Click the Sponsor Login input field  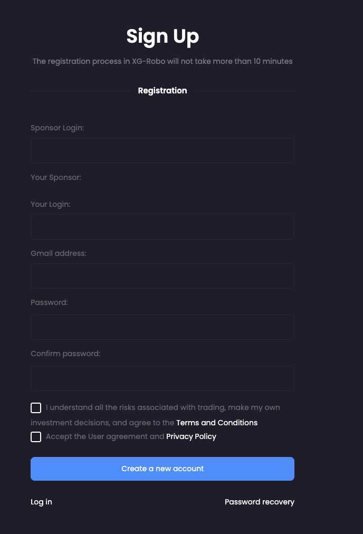tap(163, 150)
